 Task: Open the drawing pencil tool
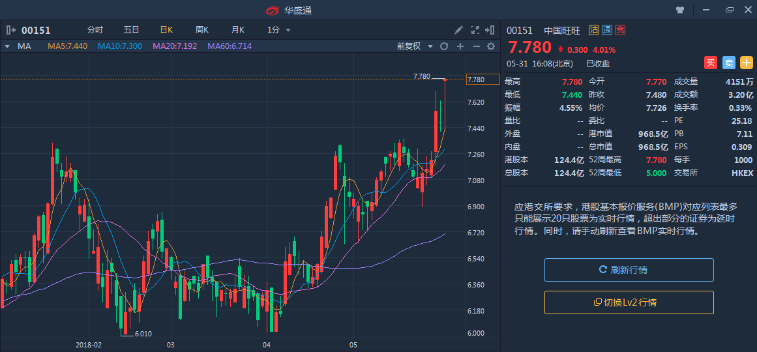click(458, 30)
